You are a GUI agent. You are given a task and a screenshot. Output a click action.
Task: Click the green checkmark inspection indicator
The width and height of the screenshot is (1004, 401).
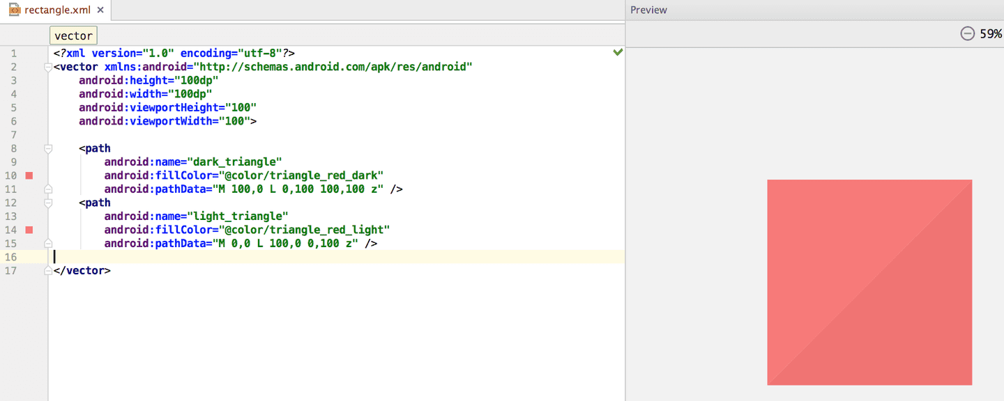tap(617, 52)
